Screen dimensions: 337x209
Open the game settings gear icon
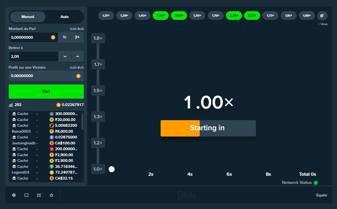(x=14, y=195)
